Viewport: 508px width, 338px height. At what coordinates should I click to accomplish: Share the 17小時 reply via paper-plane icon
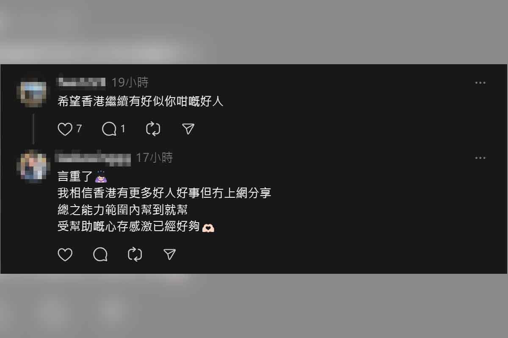[x=169, y=254]
